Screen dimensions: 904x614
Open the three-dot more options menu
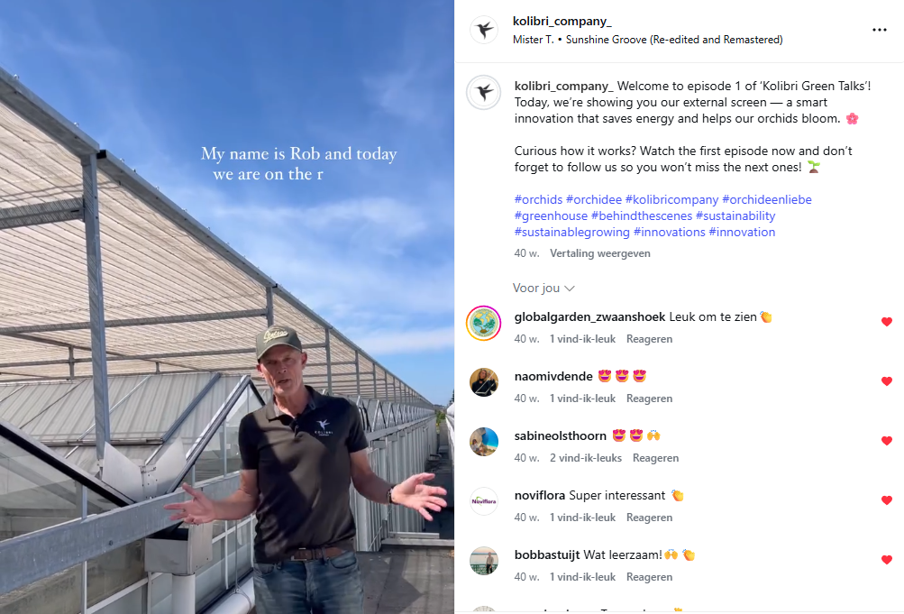tap(879, 30)
